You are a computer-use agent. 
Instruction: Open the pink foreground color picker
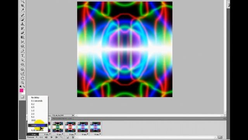coord(21,90)
